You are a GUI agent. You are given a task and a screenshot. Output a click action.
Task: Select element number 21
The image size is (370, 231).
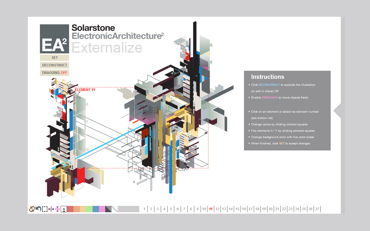coord(277,209)
